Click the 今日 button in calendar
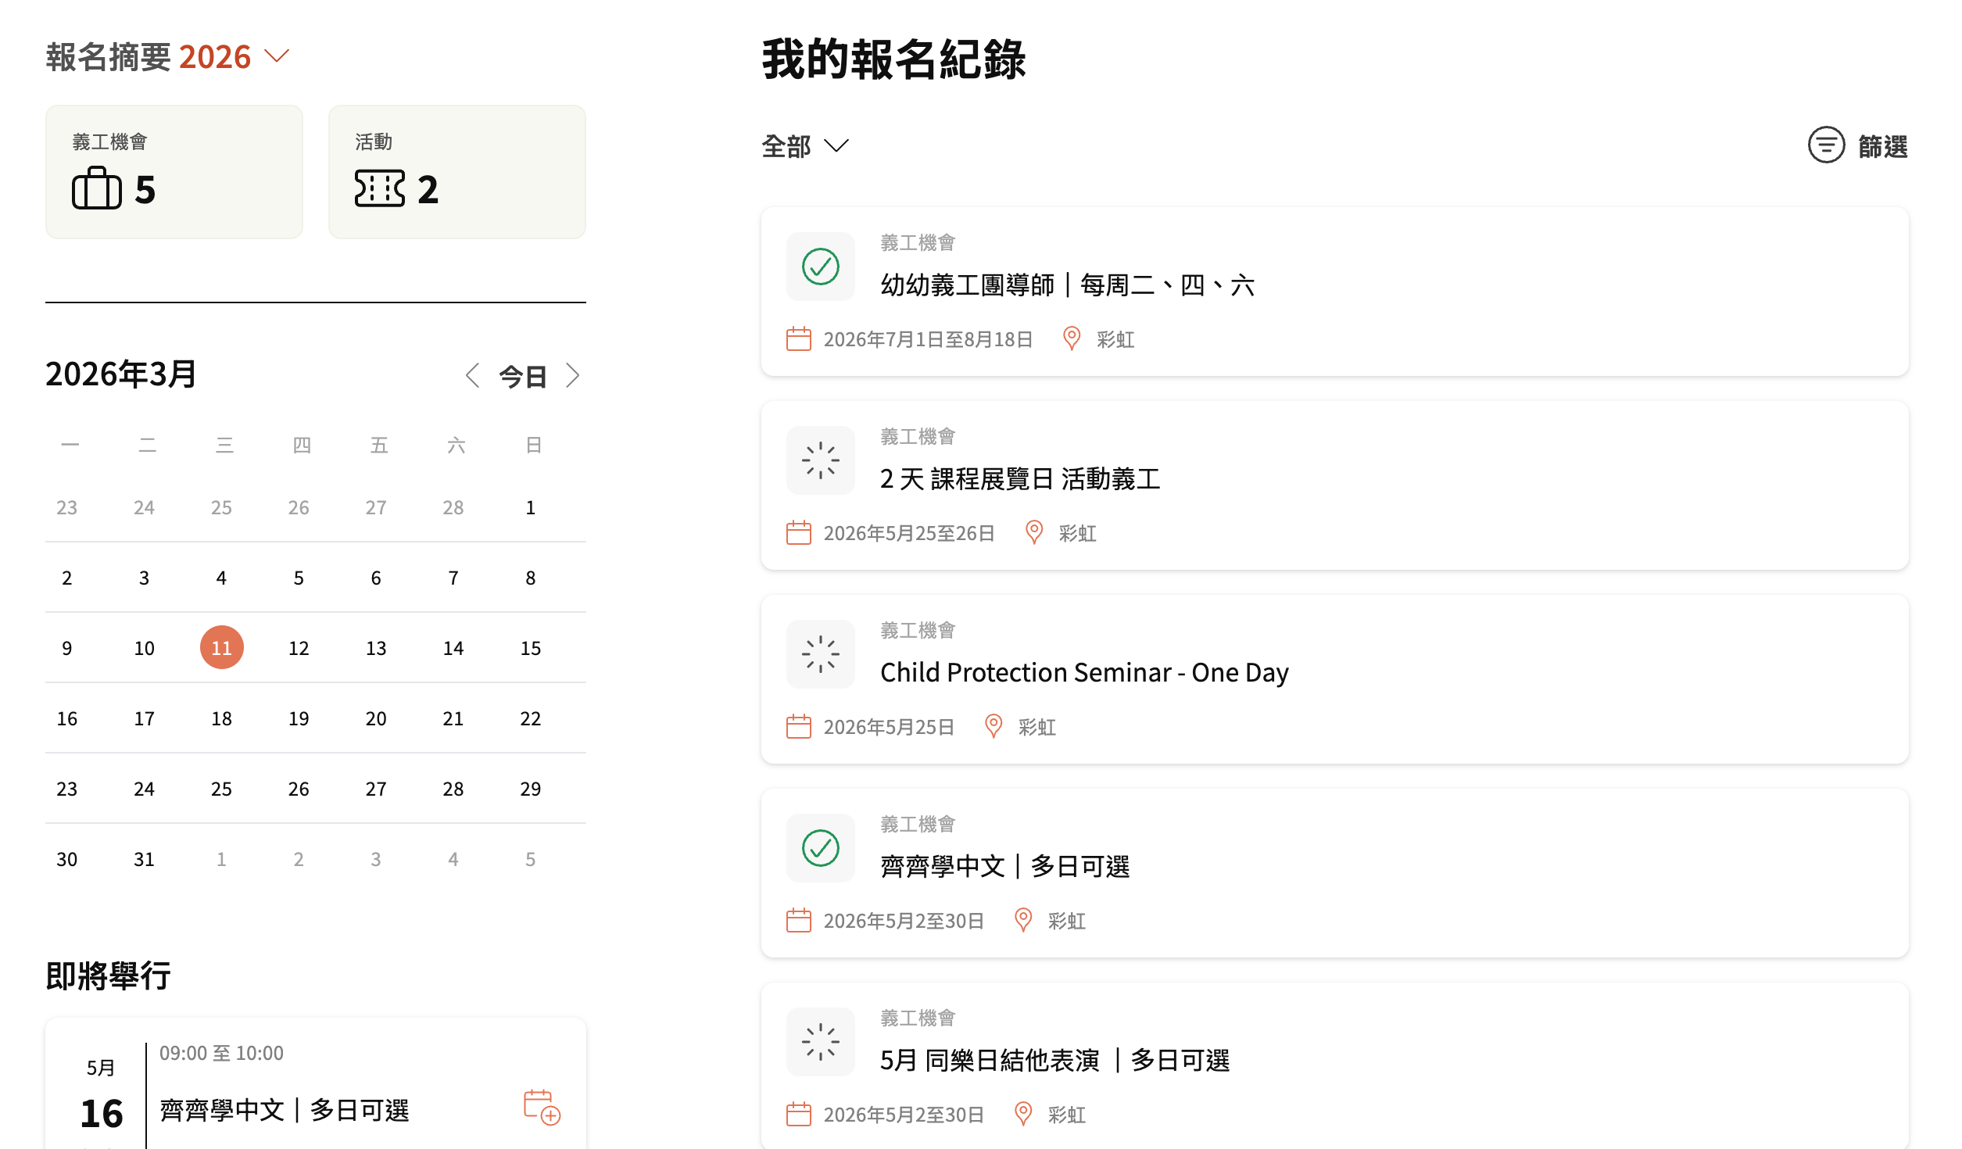This screenshot has height=1149, width=1962. (522, 377)
